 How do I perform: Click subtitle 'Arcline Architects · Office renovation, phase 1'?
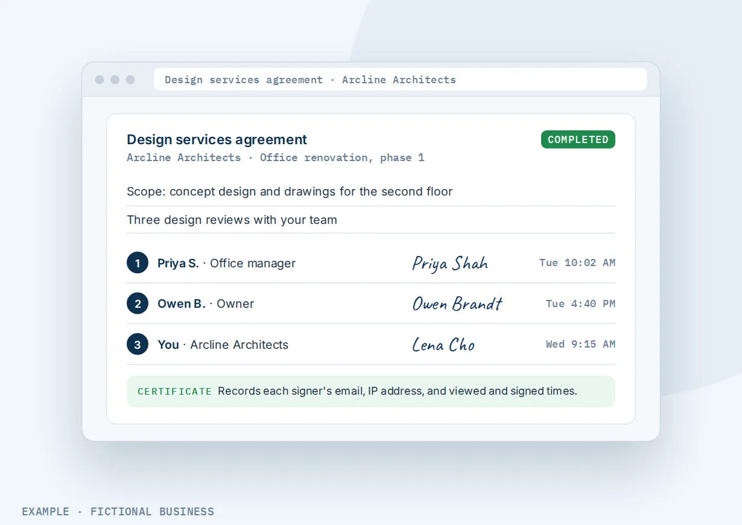(276, 157)
